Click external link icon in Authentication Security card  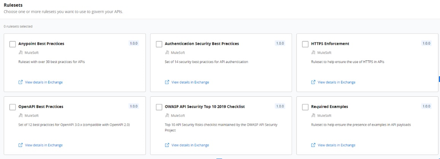click(x=167, y=82)
